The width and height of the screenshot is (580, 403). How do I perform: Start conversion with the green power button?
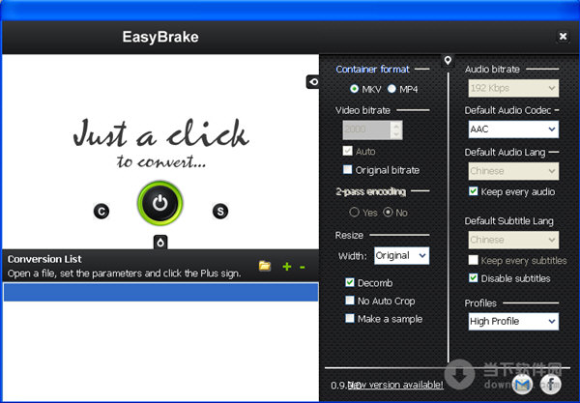click(x=160, y=203)
